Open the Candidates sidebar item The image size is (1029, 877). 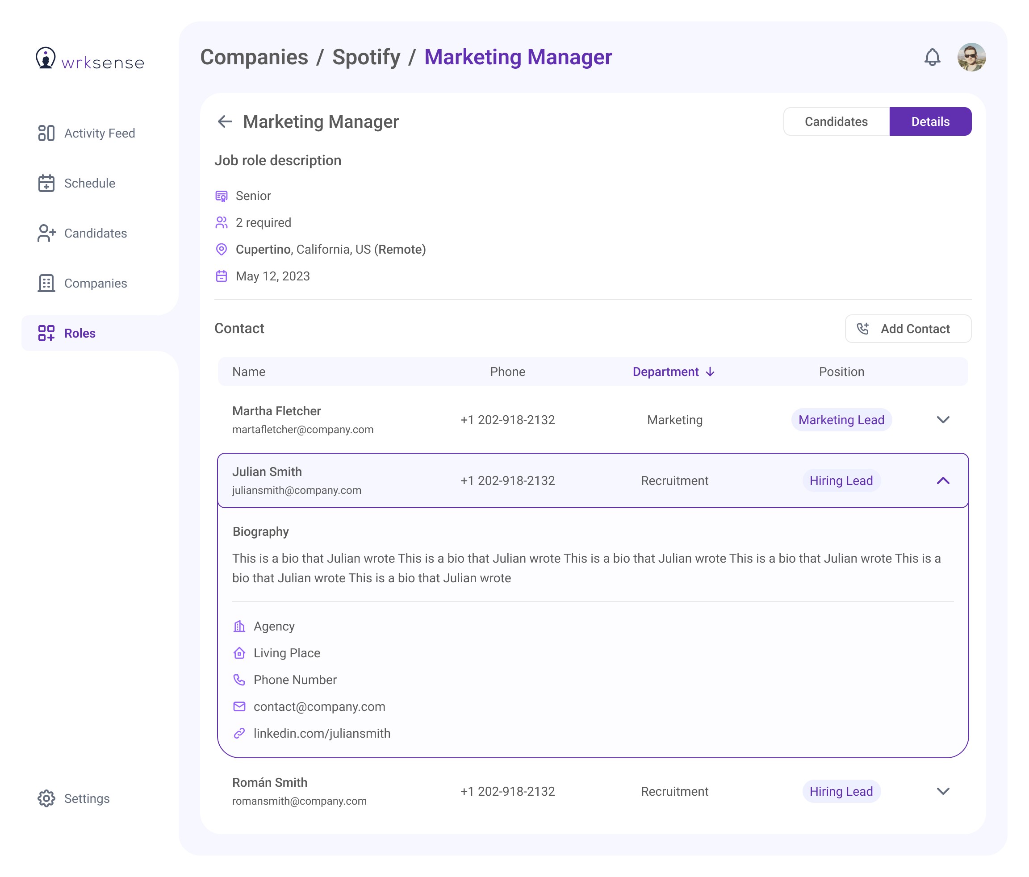coord(83,234)
